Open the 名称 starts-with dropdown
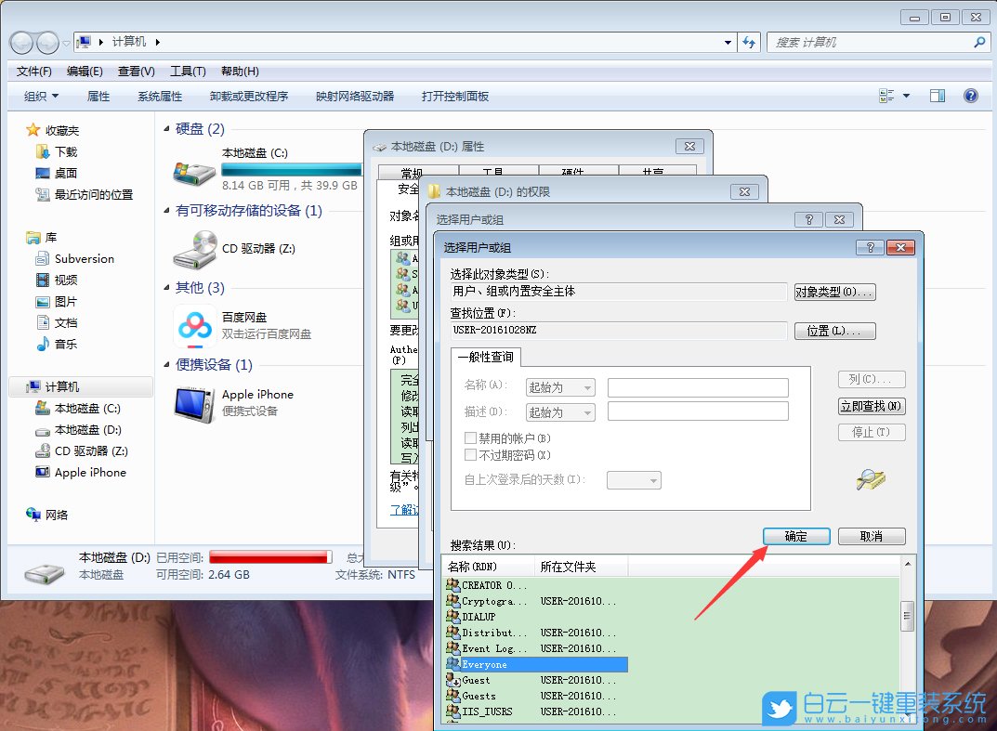The height and width of the screenshot is (731, 997). point(559,387)
